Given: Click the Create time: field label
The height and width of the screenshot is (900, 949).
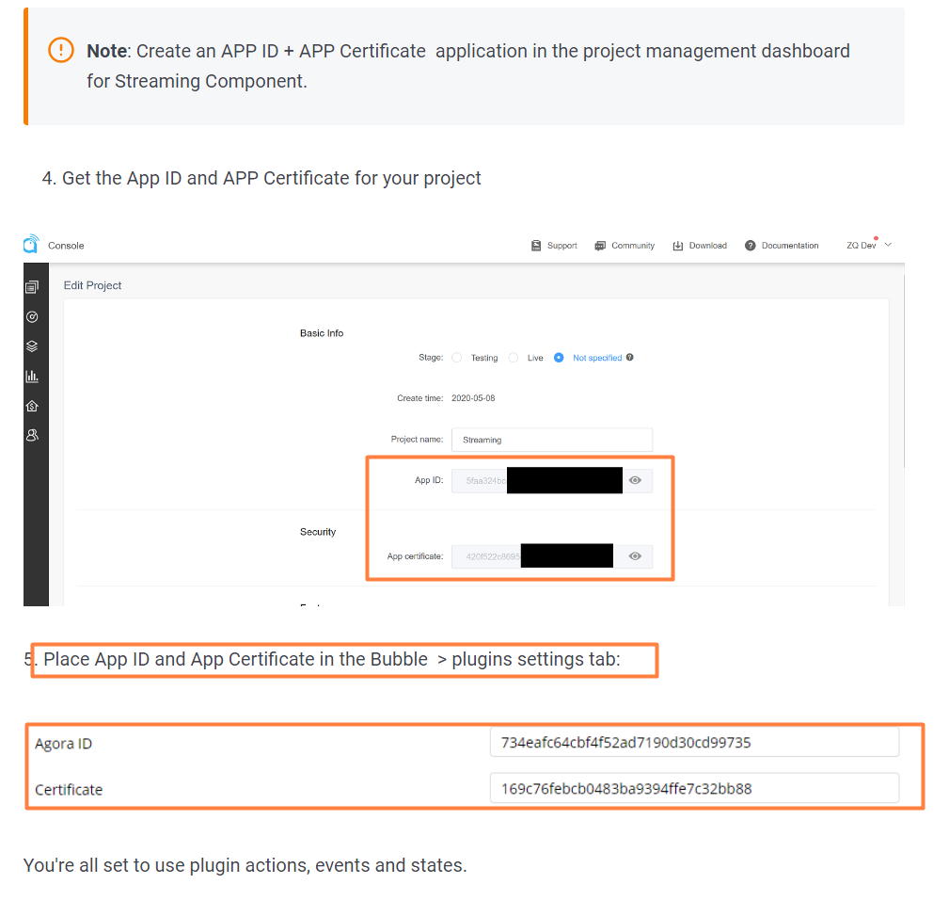Looking at the screenshot, I should pos(420,398).
